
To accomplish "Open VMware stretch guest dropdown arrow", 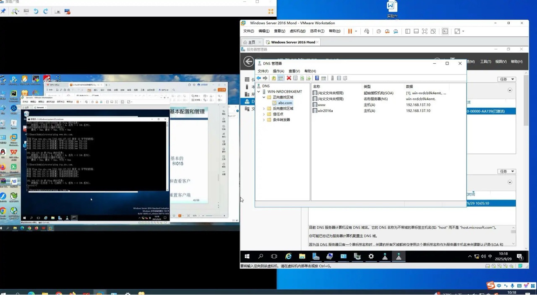I will [x=463, y=31].
